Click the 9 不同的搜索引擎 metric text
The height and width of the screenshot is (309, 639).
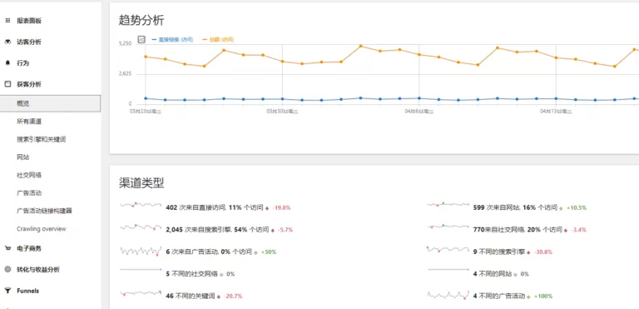[x=499, y=252]
